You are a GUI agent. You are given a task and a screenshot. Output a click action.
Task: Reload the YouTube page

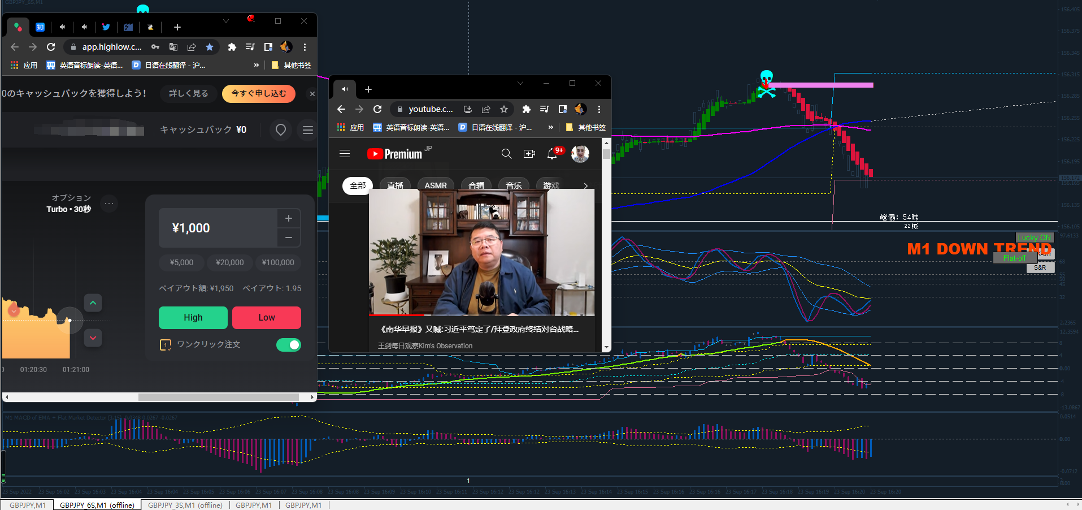click(377, 109)
